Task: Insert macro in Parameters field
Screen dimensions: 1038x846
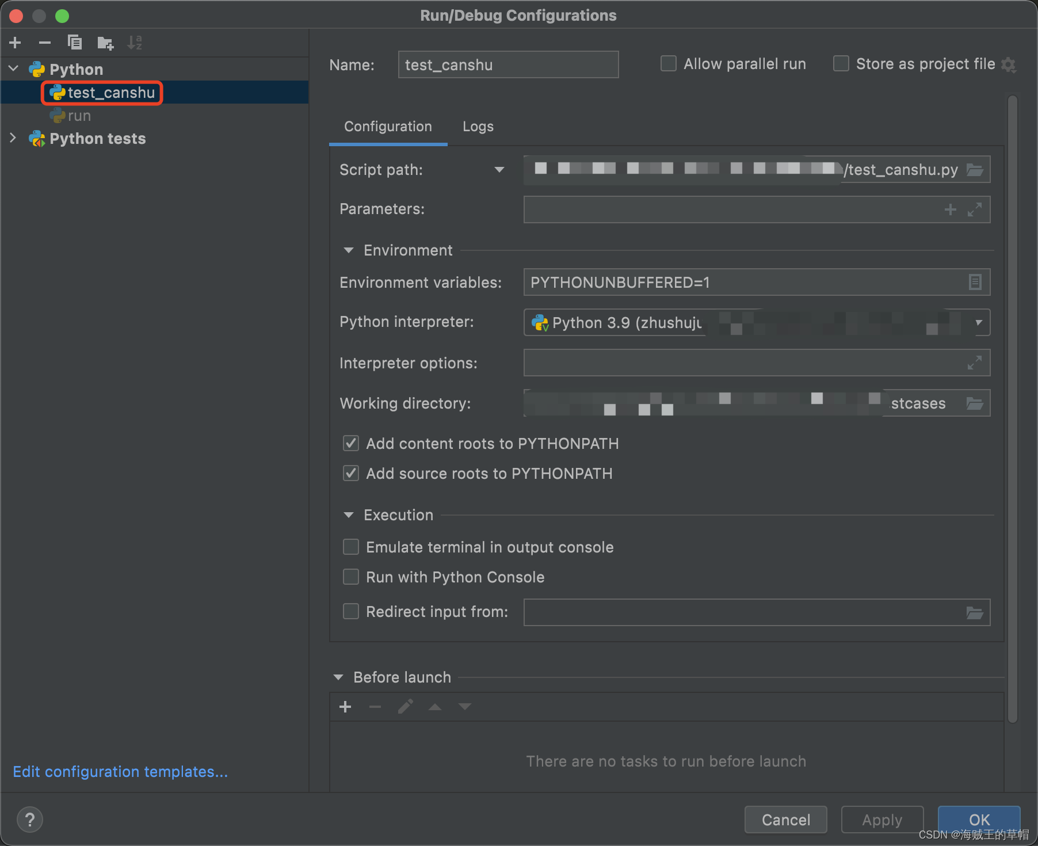Action: pos(951,209)
